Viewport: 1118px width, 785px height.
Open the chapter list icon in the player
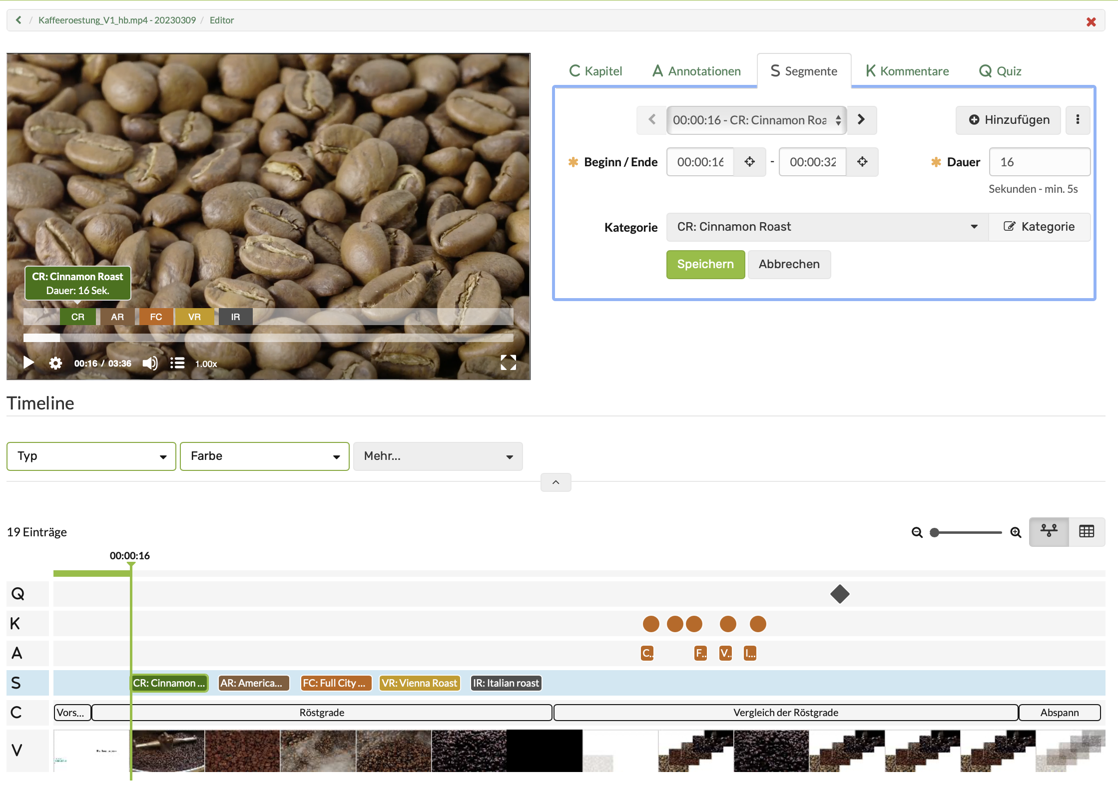coord(177,363)
